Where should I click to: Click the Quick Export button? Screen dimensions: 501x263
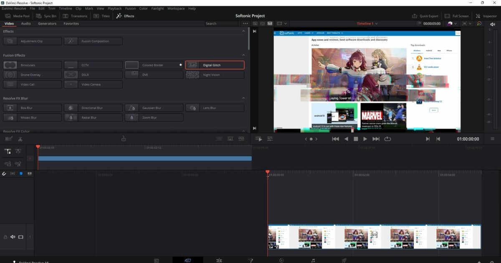point(425,16)
